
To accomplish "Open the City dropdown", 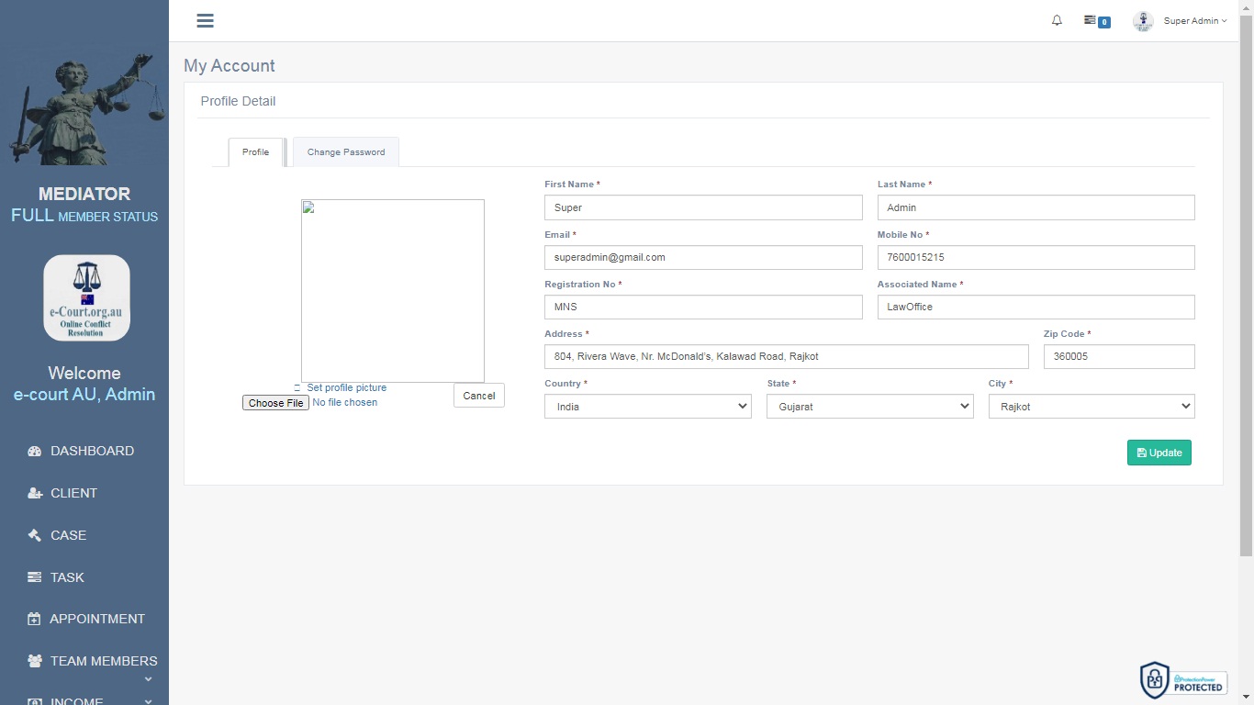I will 1092,407.
